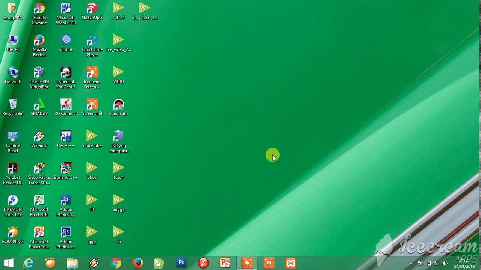Select Icecream Screen Recorder desktop shortcut
This screenshot has width=481, height=270.
coord(92,78)
